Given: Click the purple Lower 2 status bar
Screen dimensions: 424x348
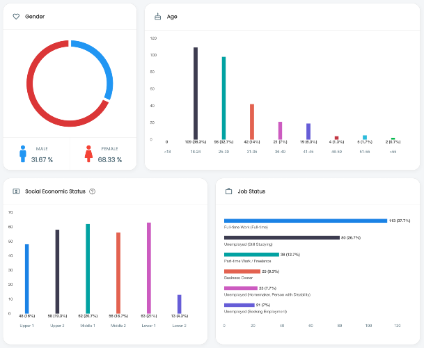Looking at the screenshot, I should tap(180, 304).
